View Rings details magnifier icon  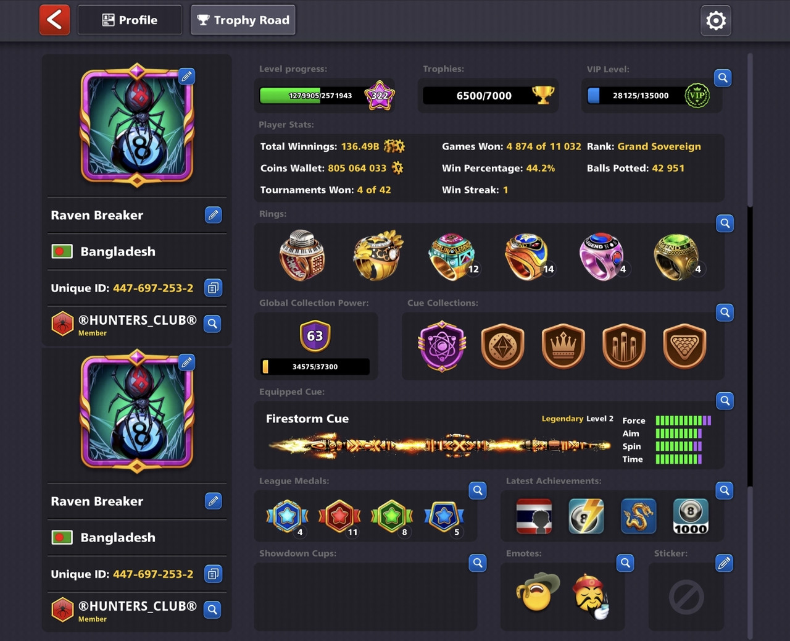tap(725, 223)
